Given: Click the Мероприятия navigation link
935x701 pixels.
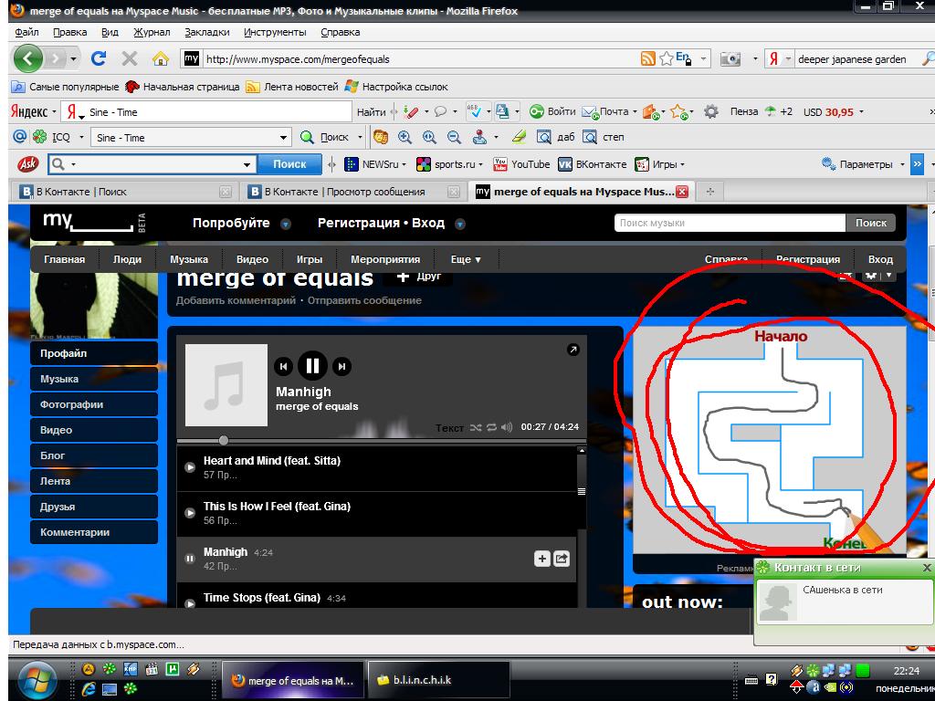Looking at the screenshot, I should pyautogui.click(x=385, y=259).
